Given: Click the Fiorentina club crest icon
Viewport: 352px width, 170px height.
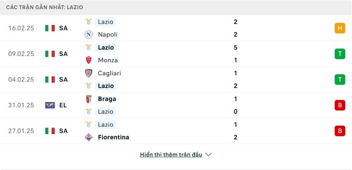Looking at the screenshot, I should pos(88,137).
